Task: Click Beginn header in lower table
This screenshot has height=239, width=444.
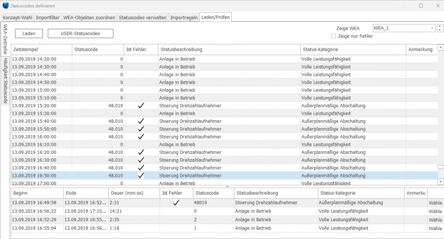Action: [37, 193]
